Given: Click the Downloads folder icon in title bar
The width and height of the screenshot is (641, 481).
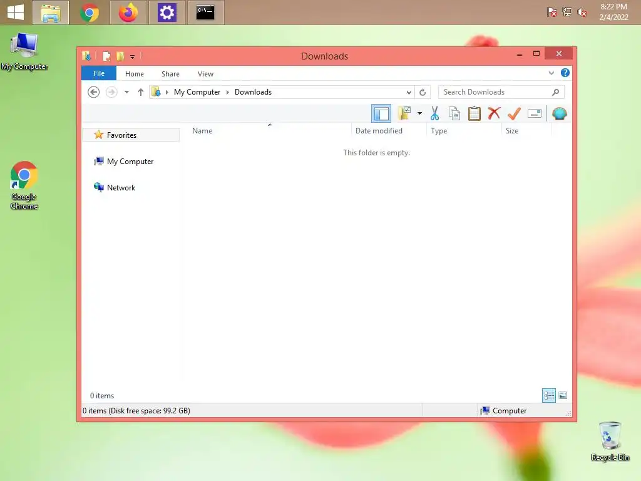Looking at the screenshot, I should click(86, 56).
